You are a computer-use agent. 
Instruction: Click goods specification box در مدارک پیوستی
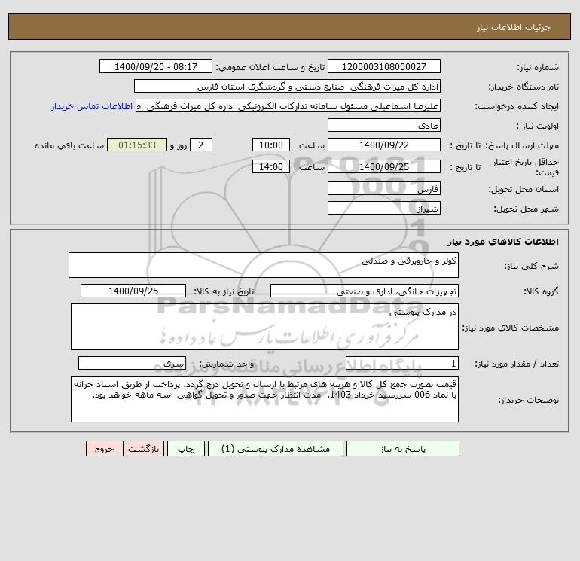(x=264, y=327)
